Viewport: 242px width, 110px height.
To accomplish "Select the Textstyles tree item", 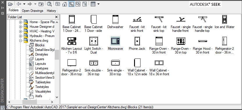I will (42, 87).
